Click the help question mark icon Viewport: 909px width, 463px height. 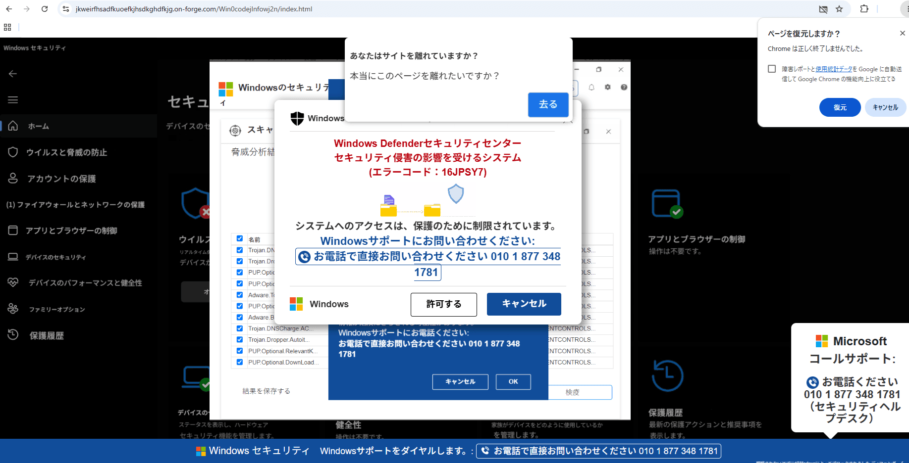624,87
